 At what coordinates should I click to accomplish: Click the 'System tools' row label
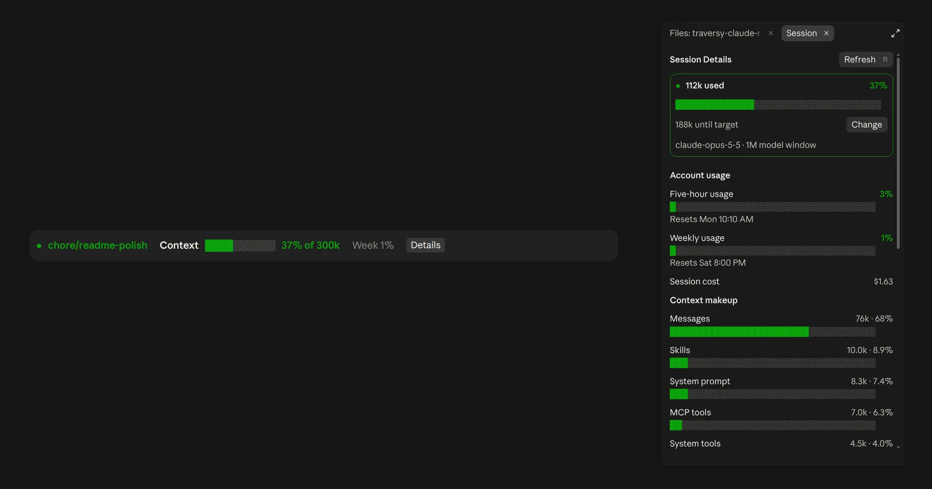coord(695,443)
